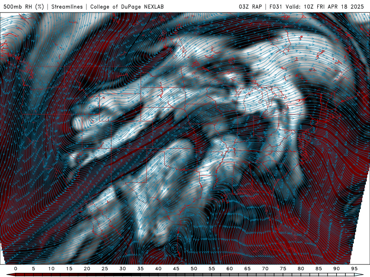This screenshot has width=370, height=277.
Task: Click the 'F031' forecast hour label
Action: pos(276,6)
